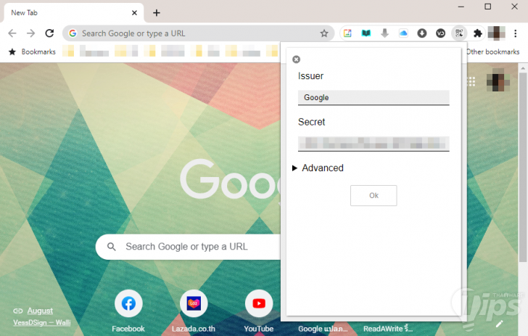Click the page vertical scrollbar
This screenshot has width=528, height=336.
click(x=523, y=167)
